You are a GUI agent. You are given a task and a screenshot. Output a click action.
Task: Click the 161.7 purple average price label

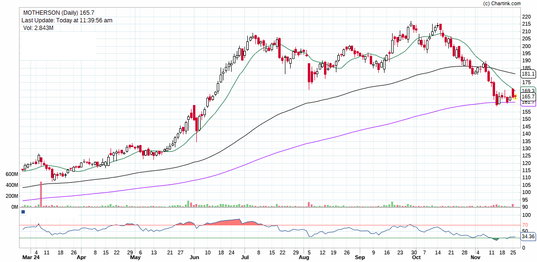coord(528,103)
